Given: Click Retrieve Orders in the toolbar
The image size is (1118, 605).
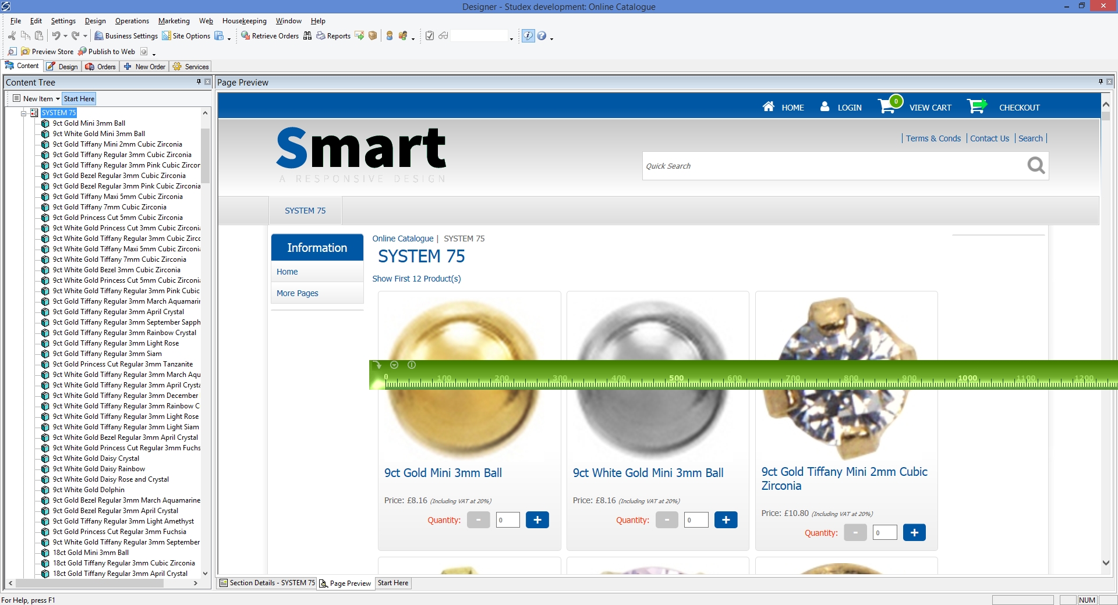Looking at the screenshot, I should [270, 36].
